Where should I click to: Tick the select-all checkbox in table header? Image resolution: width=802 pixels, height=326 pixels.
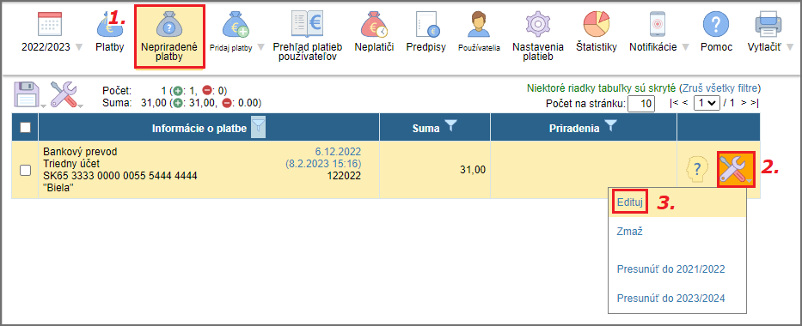click(x=25, y=128)
